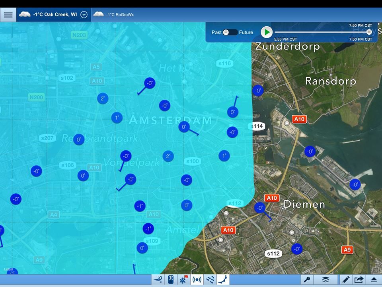The width and height of the screenshot is (382, 287).
Task: Click the timeline slider track
Action: [x=322, y=32]
